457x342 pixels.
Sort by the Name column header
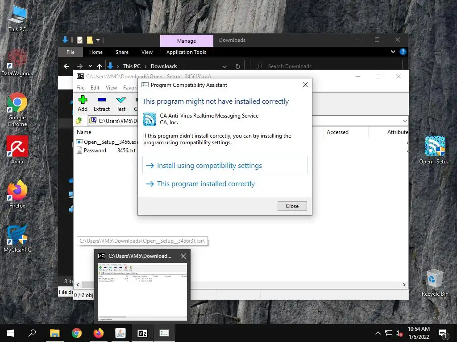coord(84,132)
